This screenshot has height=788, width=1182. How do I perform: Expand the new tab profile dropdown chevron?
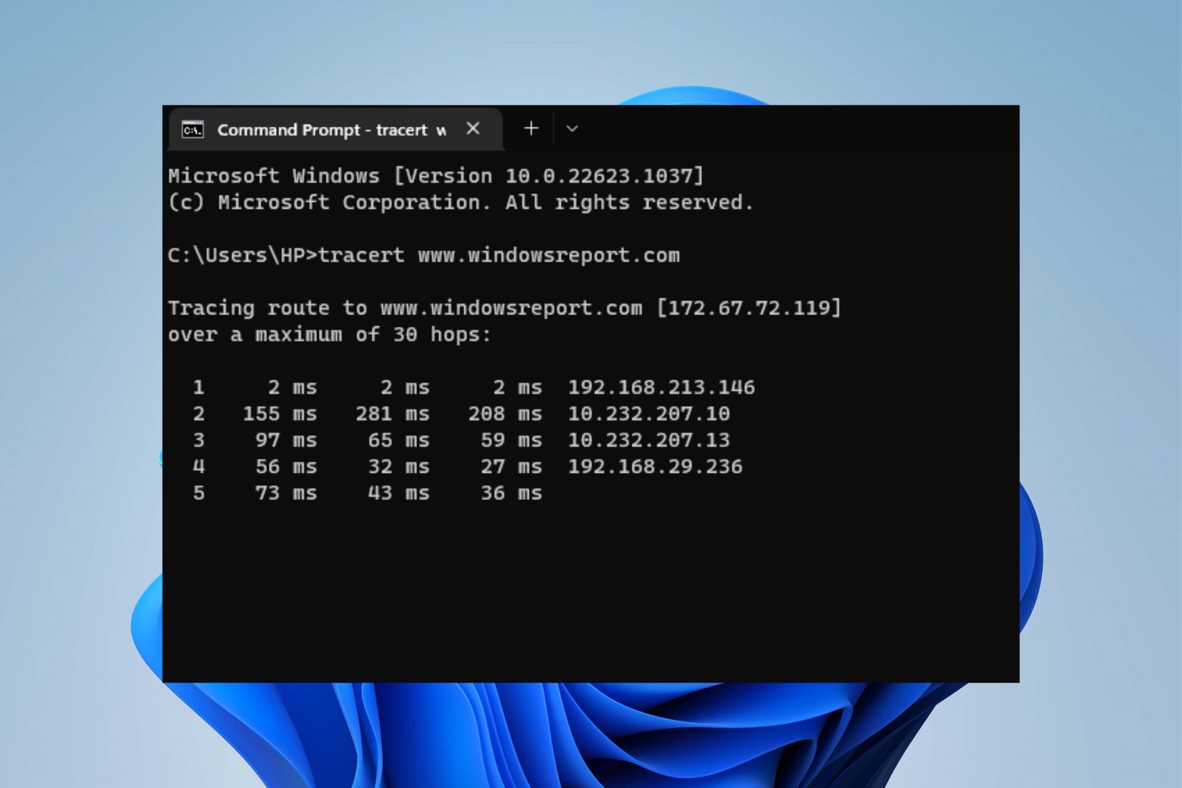tap(572, 129)
